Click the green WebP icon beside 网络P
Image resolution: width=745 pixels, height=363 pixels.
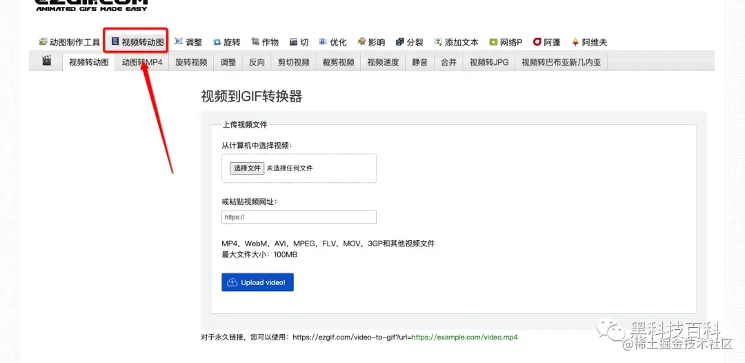tap(494, 42)
